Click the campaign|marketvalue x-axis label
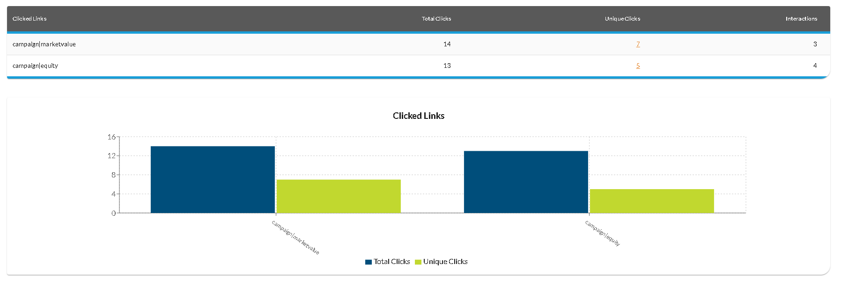The width and height of the screenshot is (841, 286). pyautogui.click(x=295, y=237)
